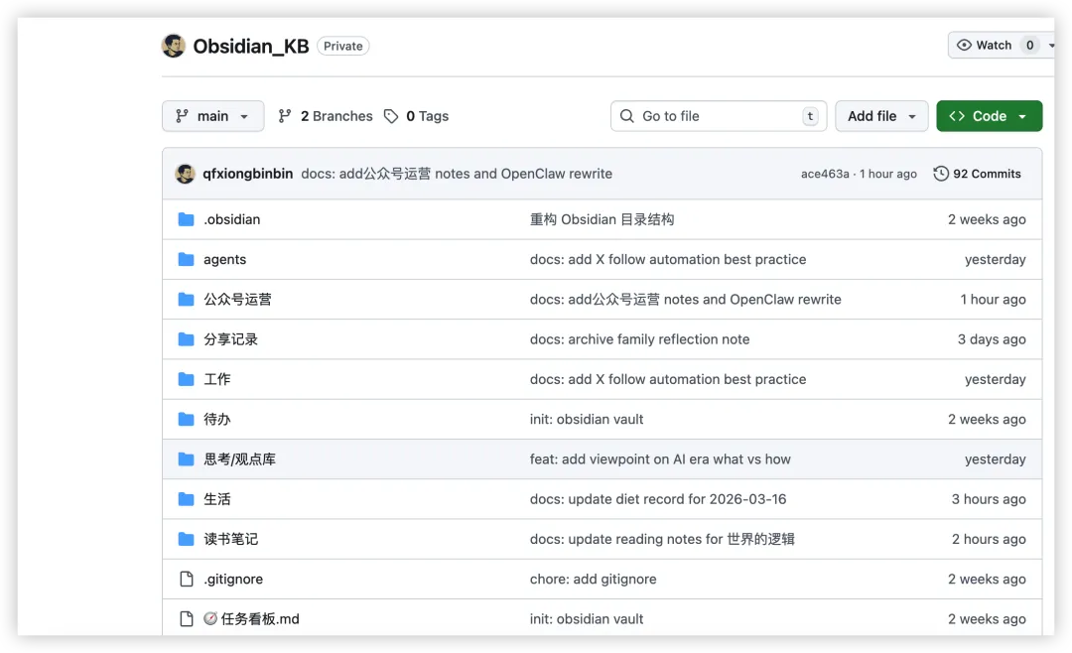The width and height of the screenshot is (1072, 653).
Task: Open the 读书笔记 folder
Action: click(x=230, y=540)
